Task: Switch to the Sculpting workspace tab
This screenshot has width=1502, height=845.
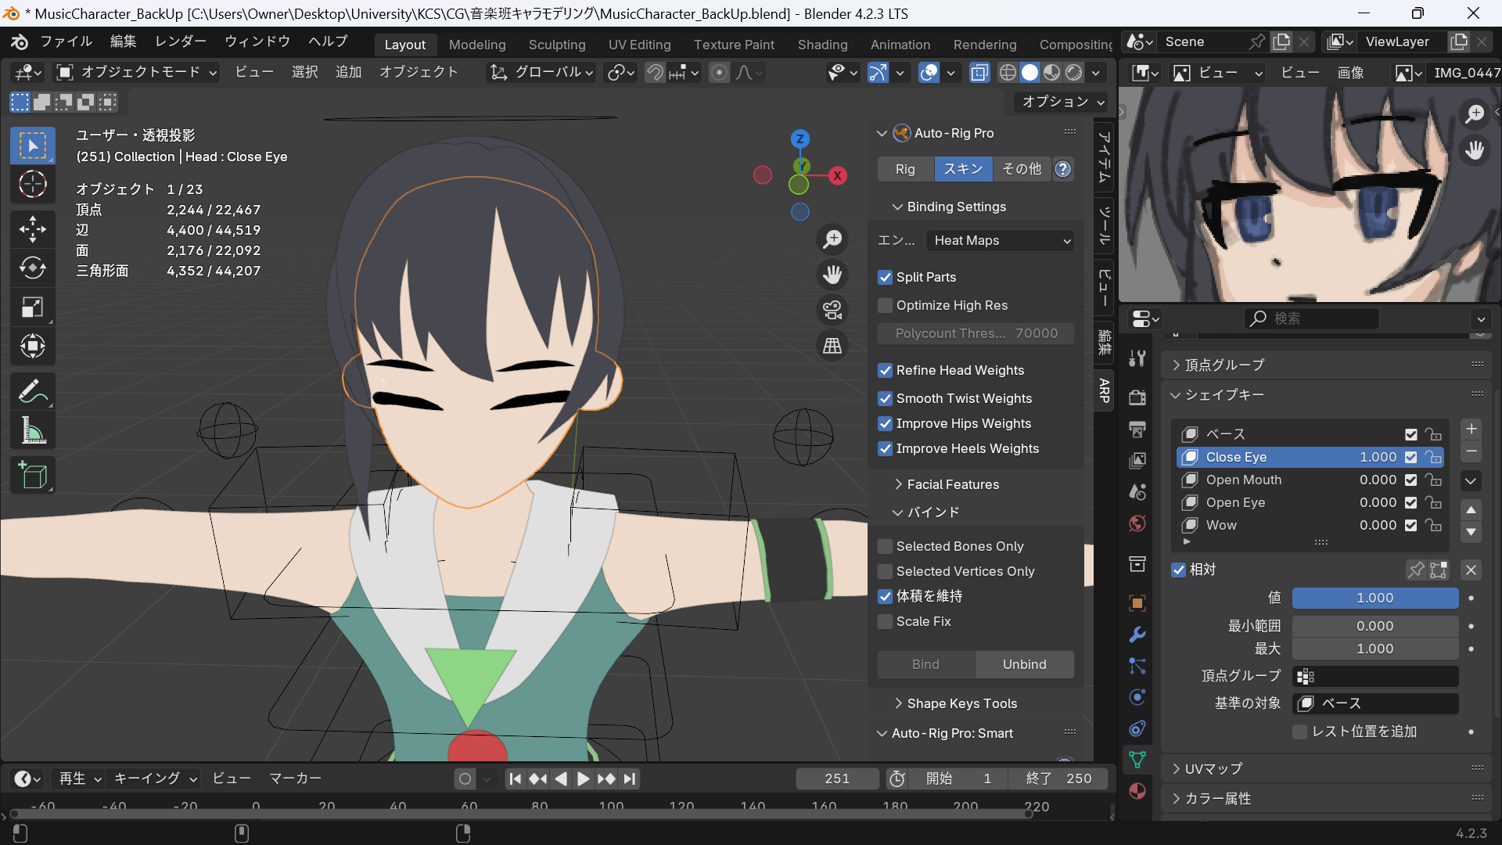Action: (556, 45)
